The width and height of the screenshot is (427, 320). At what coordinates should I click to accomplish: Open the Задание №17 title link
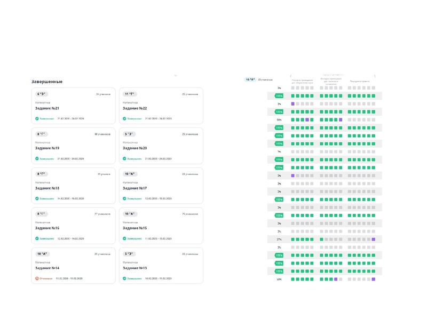point(135,188)
